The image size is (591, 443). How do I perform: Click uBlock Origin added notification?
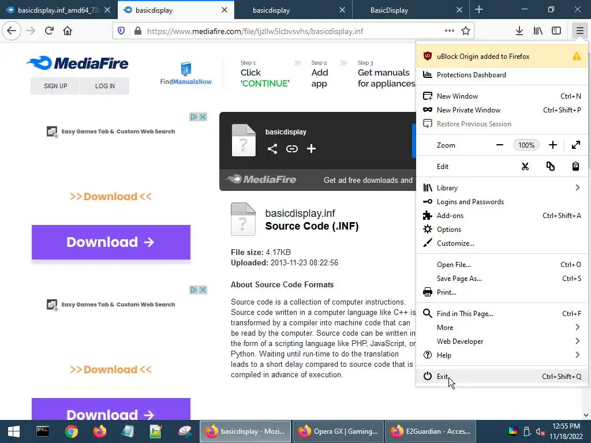502,56
